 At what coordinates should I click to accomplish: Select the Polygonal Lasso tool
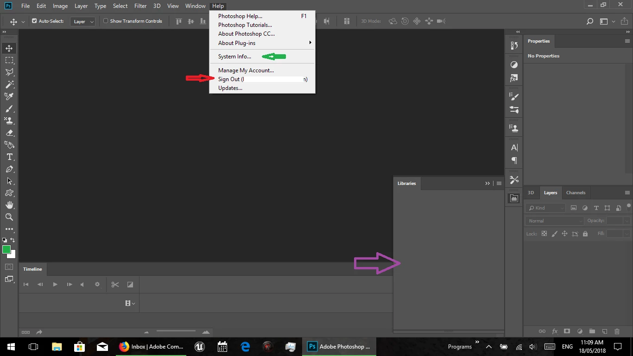(9, 72)
